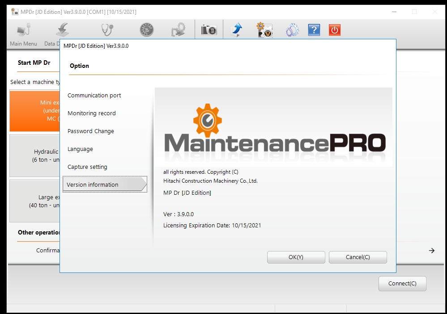The height and width of the screenshot is (314, 447).
Task: Click the red power exit icon
Action: tap(335, 30)
